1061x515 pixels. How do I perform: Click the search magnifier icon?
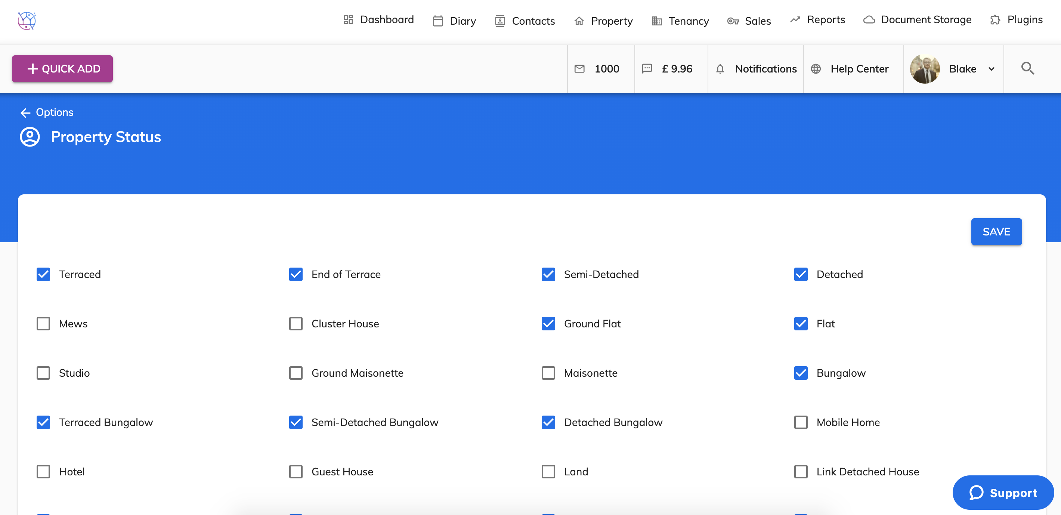coord(1027,68)
